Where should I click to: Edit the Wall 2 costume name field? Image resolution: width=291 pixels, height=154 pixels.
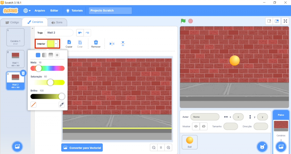point(59,33)
